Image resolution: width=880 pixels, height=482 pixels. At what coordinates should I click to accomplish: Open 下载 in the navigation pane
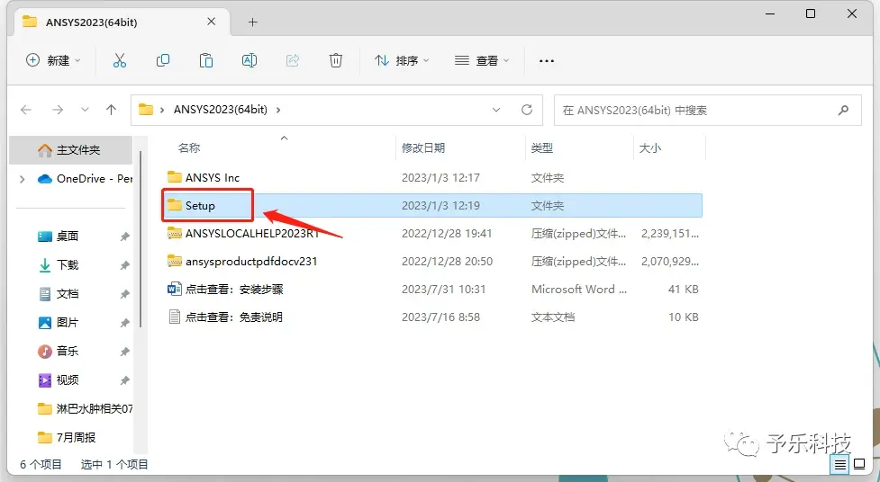68,265
